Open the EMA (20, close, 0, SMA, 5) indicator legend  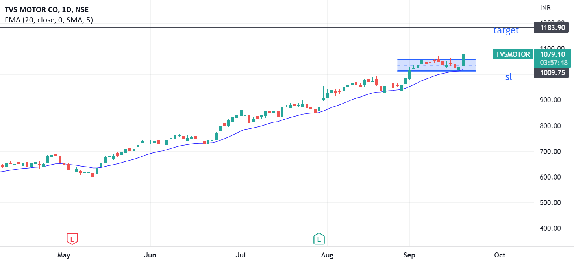(x=49, y=20)
